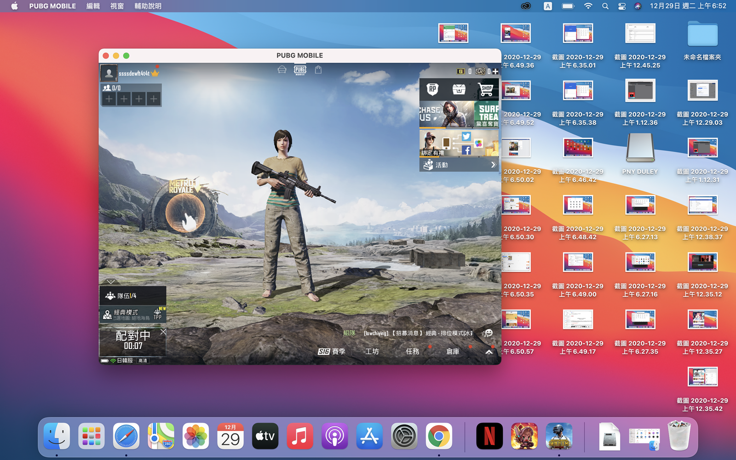Toggle the 高清 graphics quality setting
The width and height of the screenshot is (736, 460).
click(143, 361)
